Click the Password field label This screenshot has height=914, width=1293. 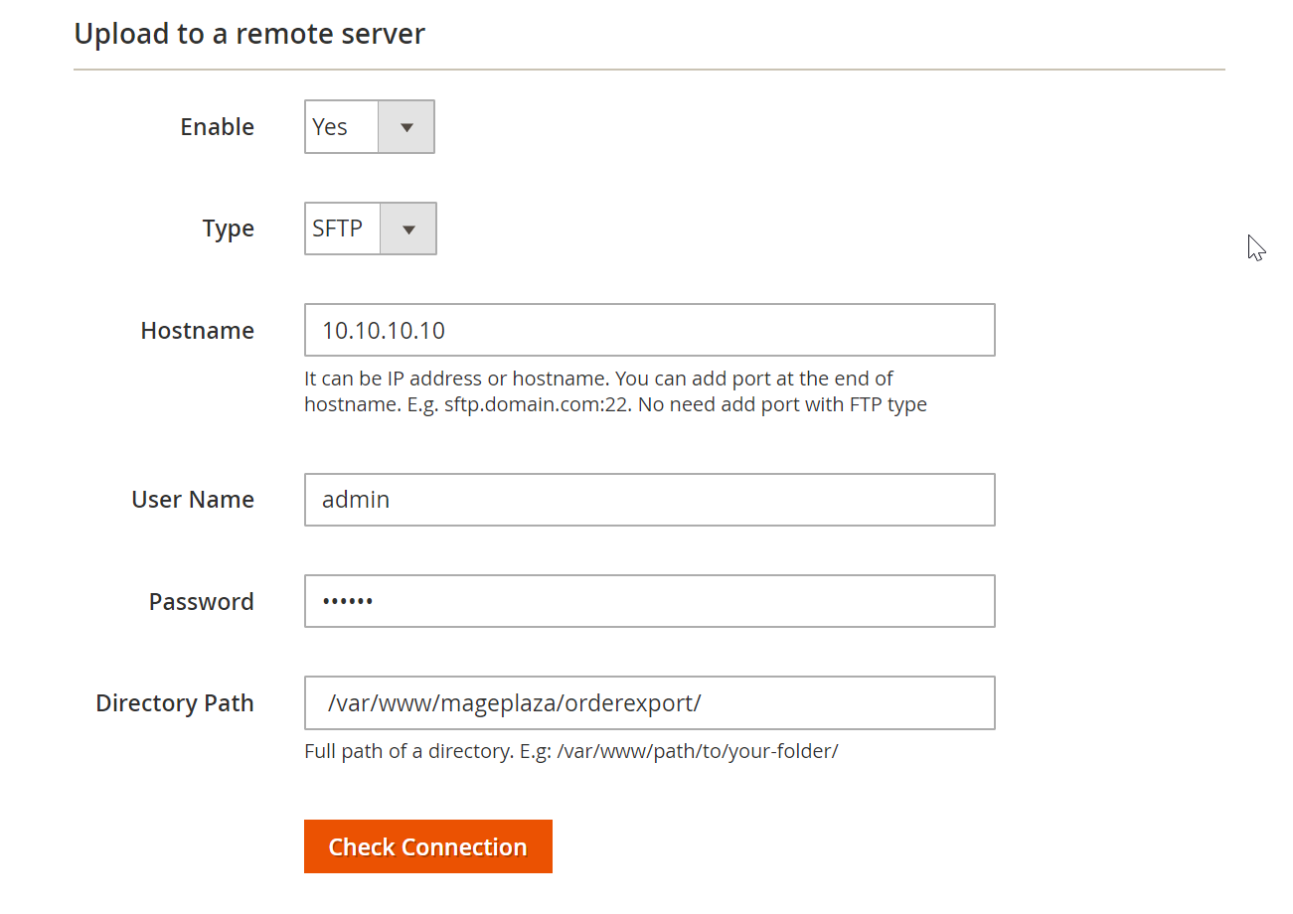tap(202, 602)
